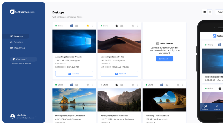This screenshot has width=223, height=125.
Task: Connect to Leonardo DiCaprio's desktop
Action: pyautogui.click(x=74, y=74)
